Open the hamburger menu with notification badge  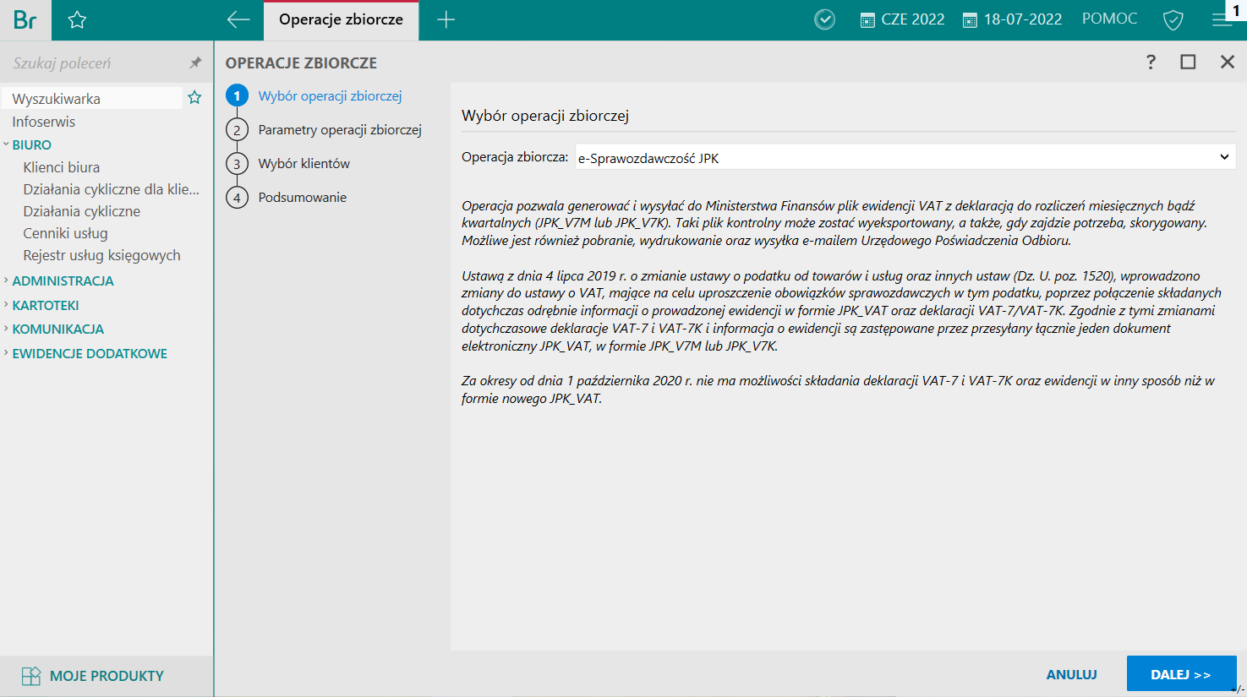coord(1222,19)
